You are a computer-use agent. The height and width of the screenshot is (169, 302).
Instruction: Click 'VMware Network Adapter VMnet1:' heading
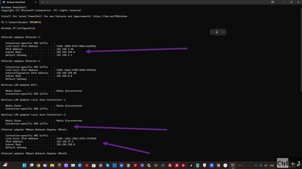46,130
